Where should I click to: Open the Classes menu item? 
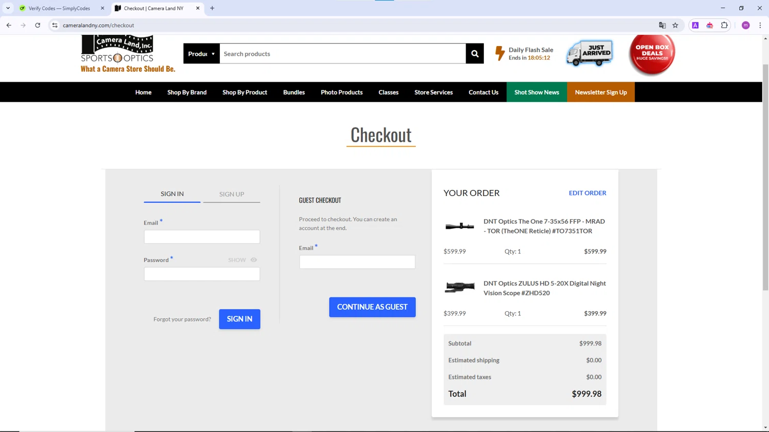(x=389, y=92)
